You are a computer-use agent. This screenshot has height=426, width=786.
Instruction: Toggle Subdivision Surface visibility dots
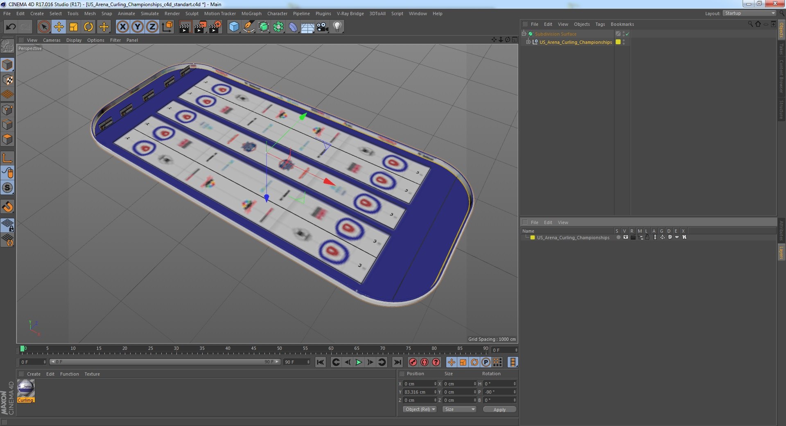tap(623, 34)
